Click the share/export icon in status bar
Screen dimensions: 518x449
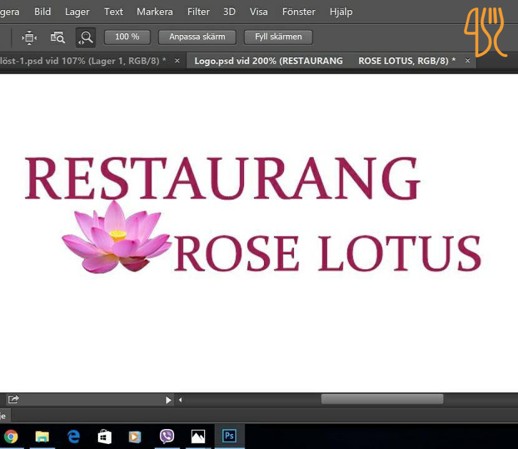tap(13, 399)
